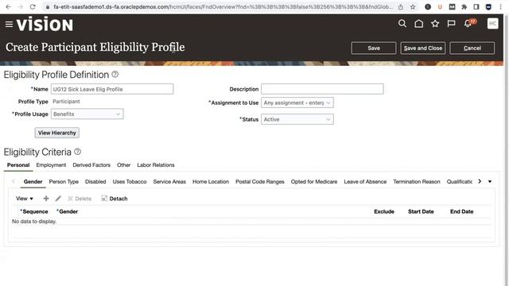Switch to the Employment tab
This screenshot has height=286, width=509.
tap(51, 165)
